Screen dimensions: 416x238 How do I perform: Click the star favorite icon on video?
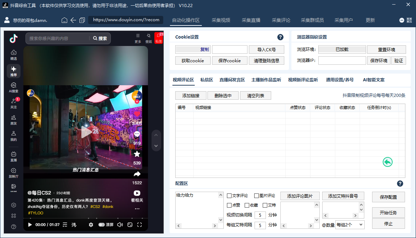coord(137,154)
